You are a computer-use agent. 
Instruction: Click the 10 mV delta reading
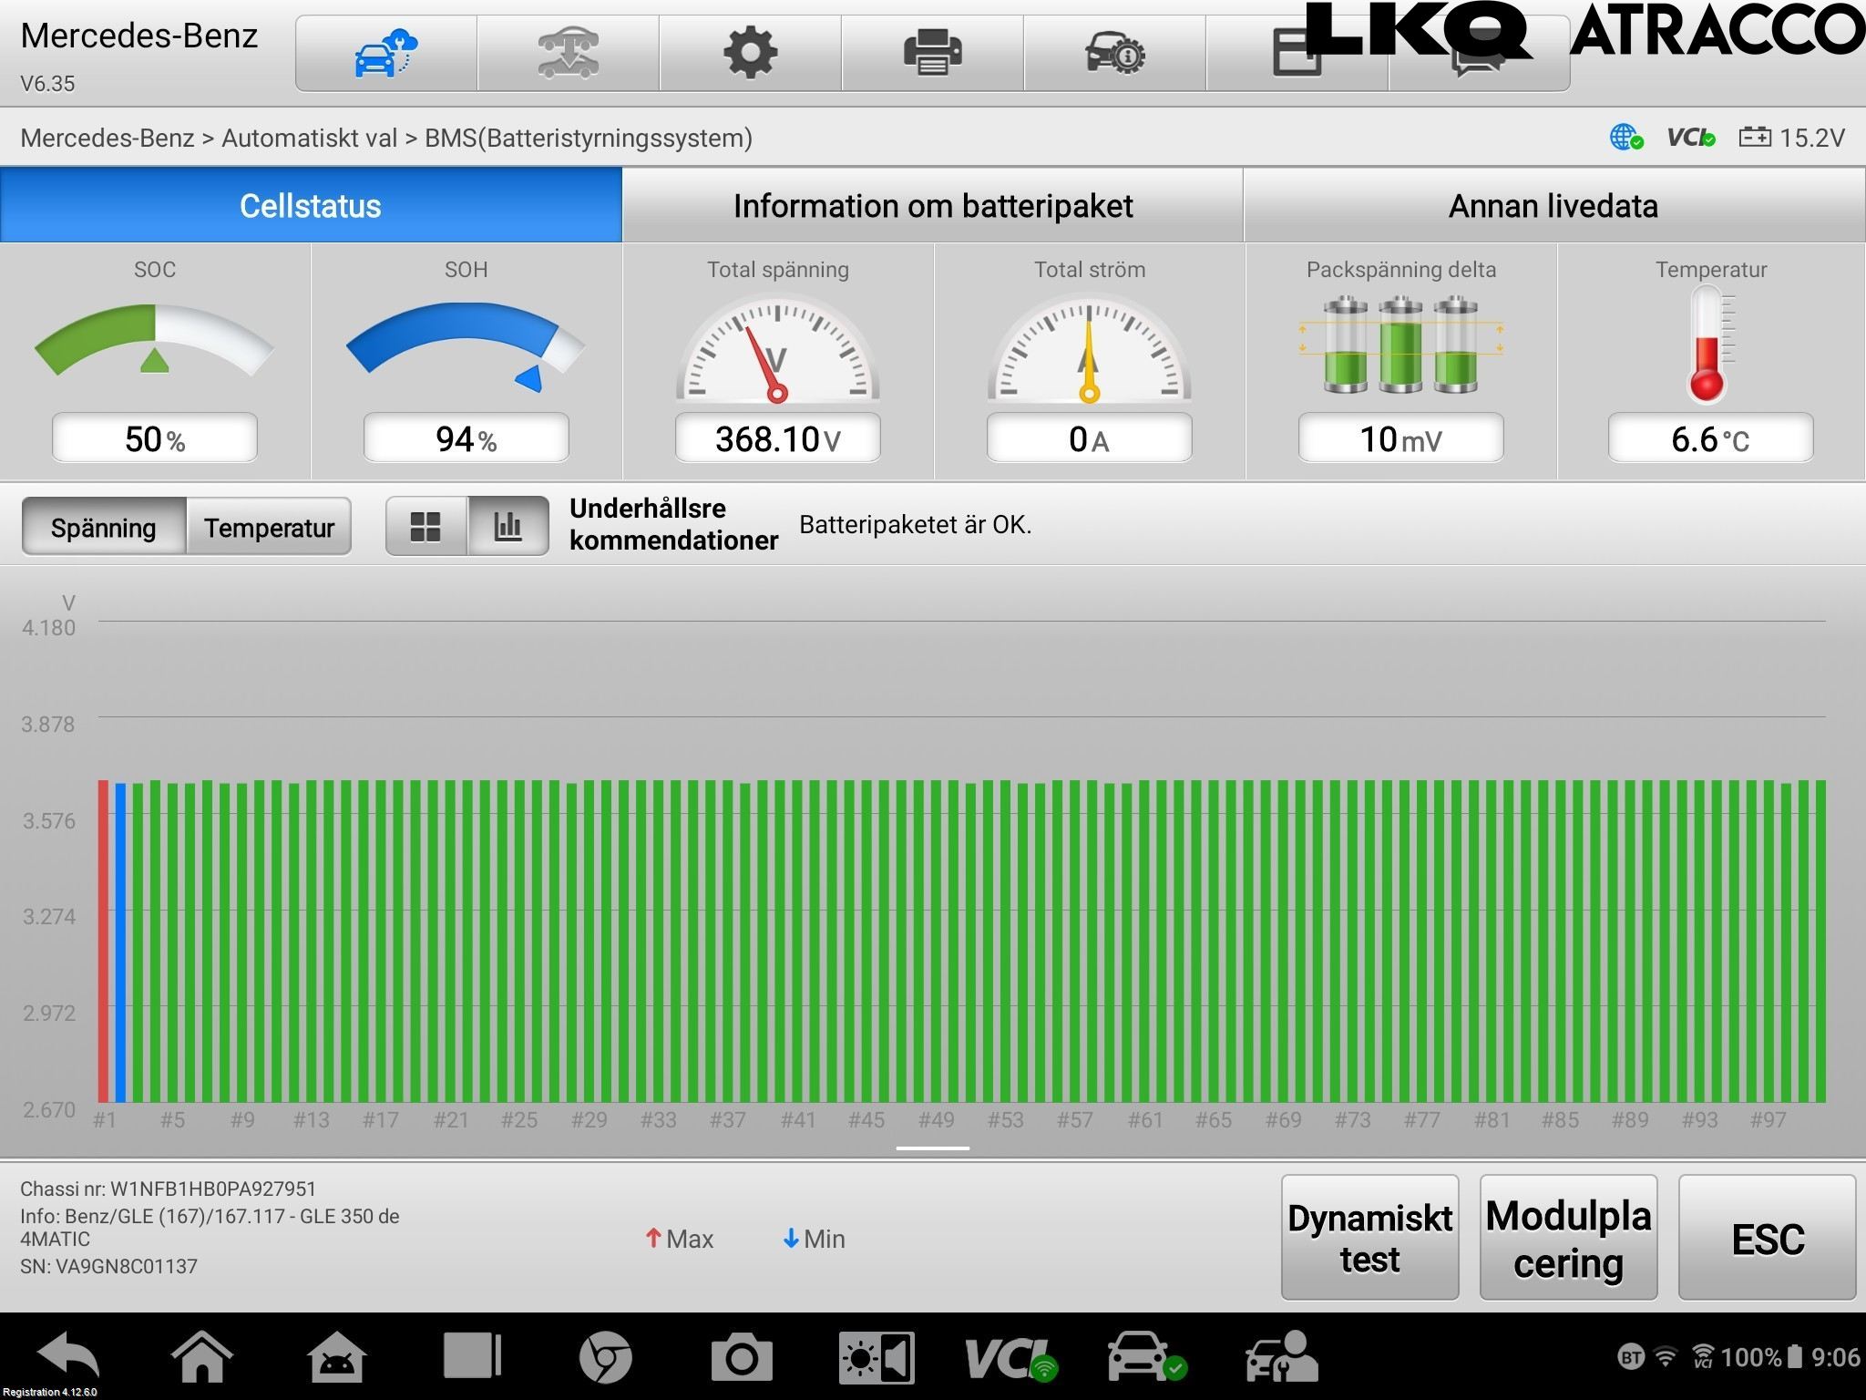(x=1400, y=438)
